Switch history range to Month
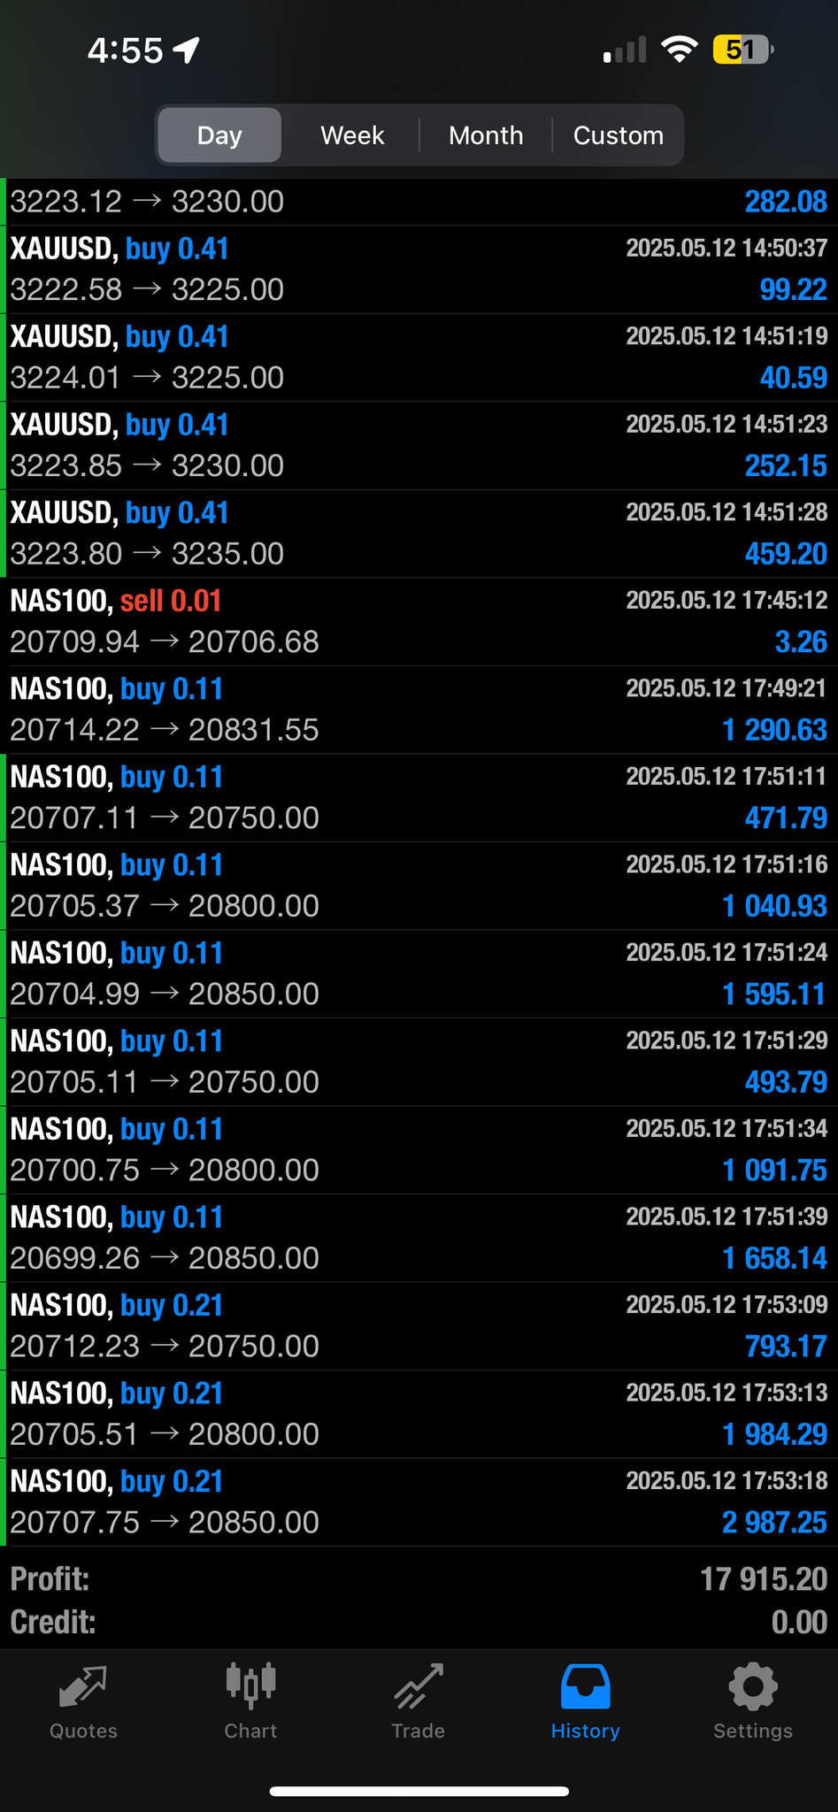Image resolution: width=838 pixels, height=1812 pixels. (486, 135)
